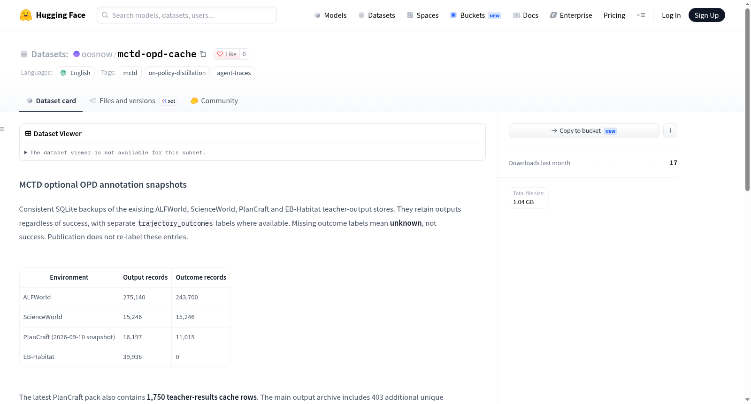Viewport: 751px width, 404px height.
Task: Visit the Enterprise page
Action: [x=571, y=15]
